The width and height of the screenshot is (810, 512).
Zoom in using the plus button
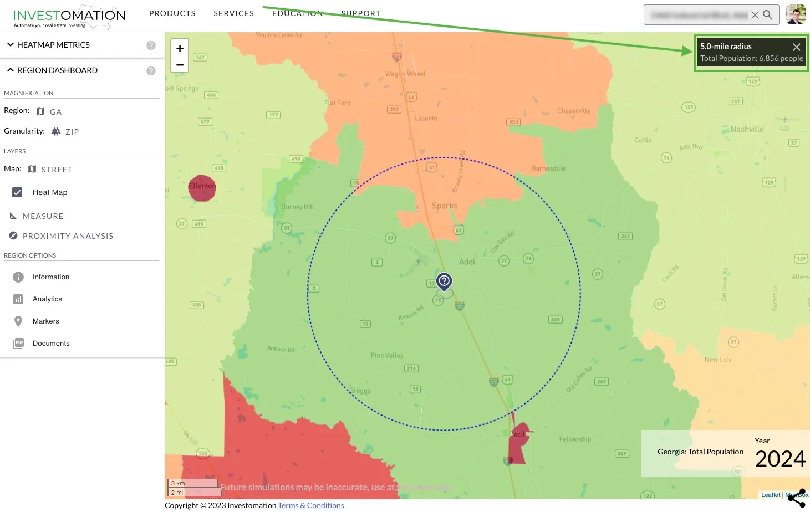coord(179,48)
